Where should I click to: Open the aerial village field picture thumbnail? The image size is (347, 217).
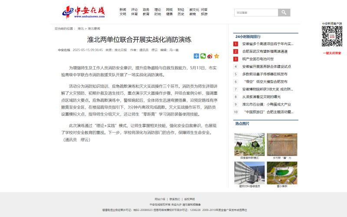[x=282, y=145]
